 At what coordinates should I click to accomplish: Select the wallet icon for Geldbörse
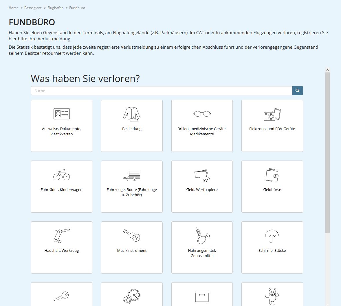point(272,175)
